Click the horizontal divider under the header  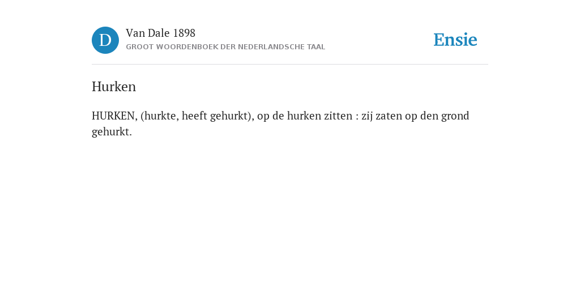[290, 65]
